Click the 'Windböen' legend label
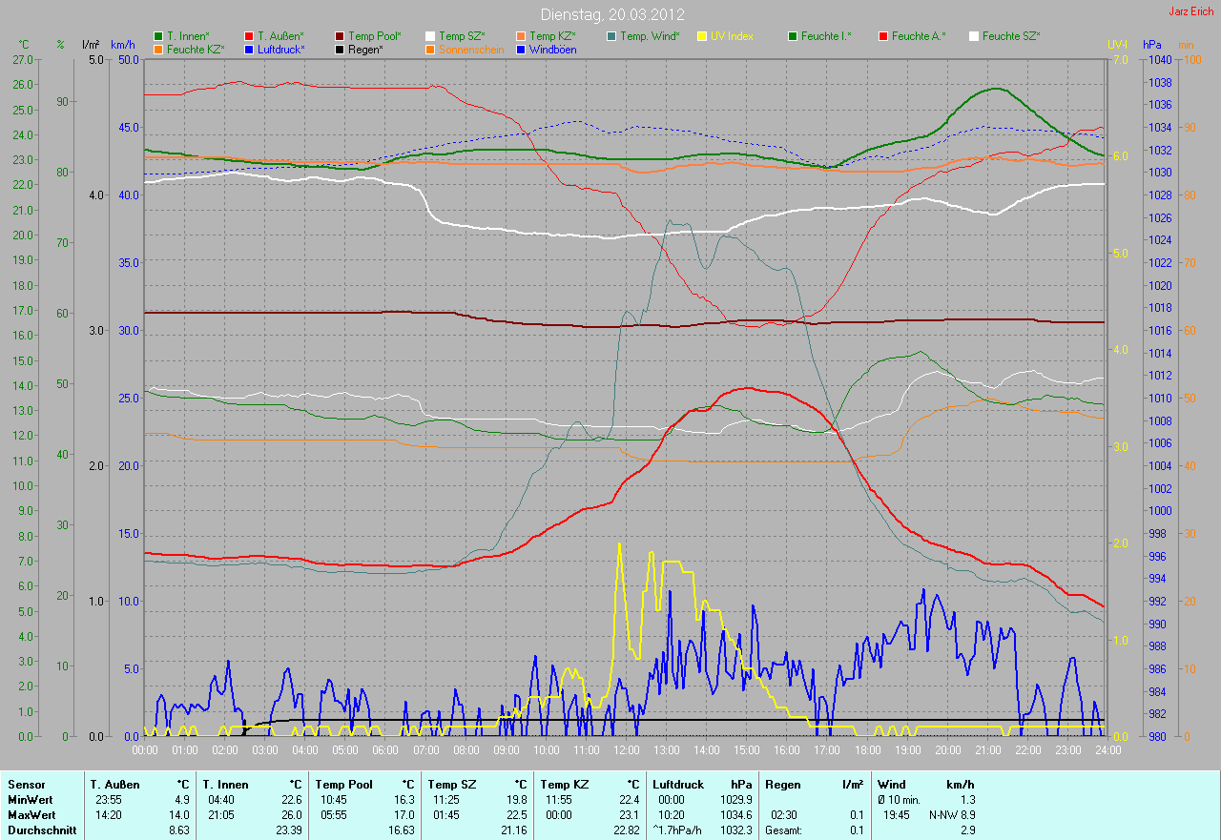 (x=552, y=50)
